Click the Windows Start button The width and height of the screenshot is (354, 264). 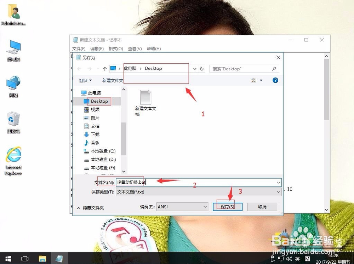coord(7,259)
